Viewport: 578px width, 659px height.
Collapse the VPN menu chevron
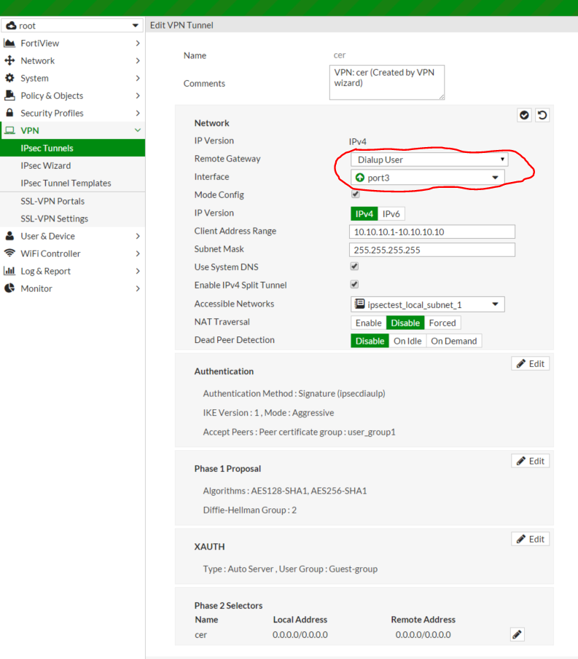pos(138,130)
